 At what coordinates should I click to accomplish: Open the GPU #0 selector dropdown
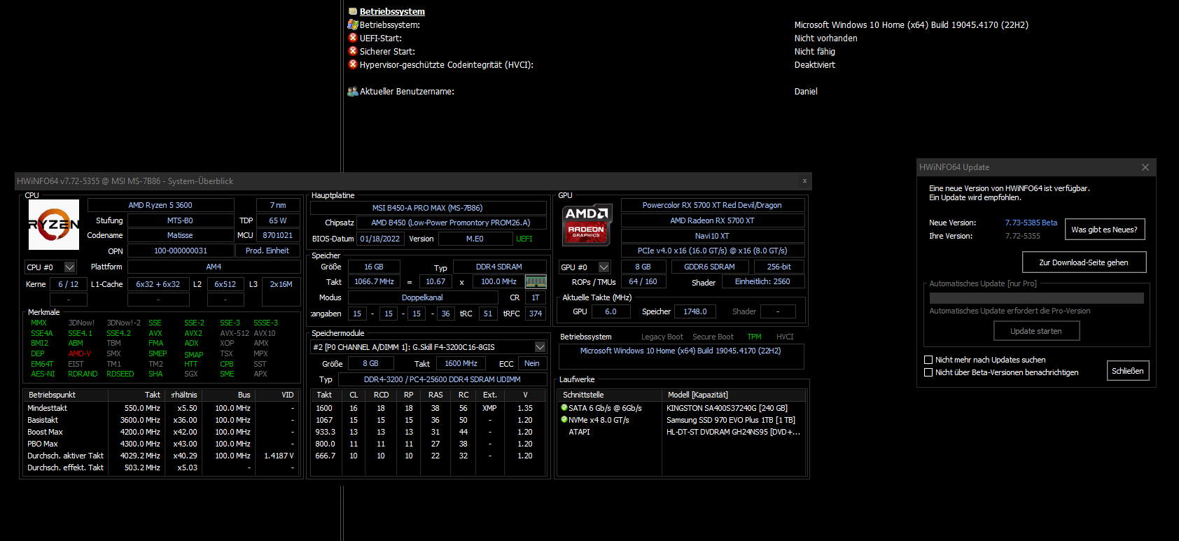(604, 267)
